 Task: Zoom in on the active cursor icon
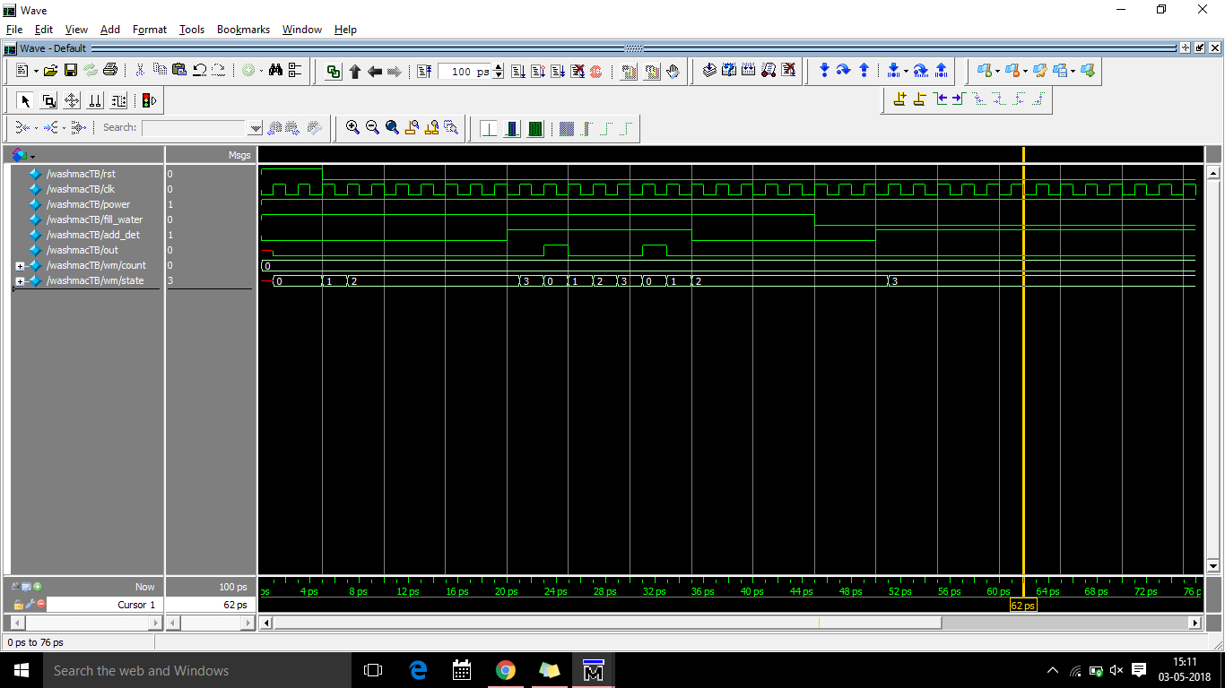pos(413,128)
